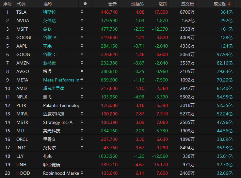Select the UNH ticker code
The image size is (241, 178).
click(21, 165)
